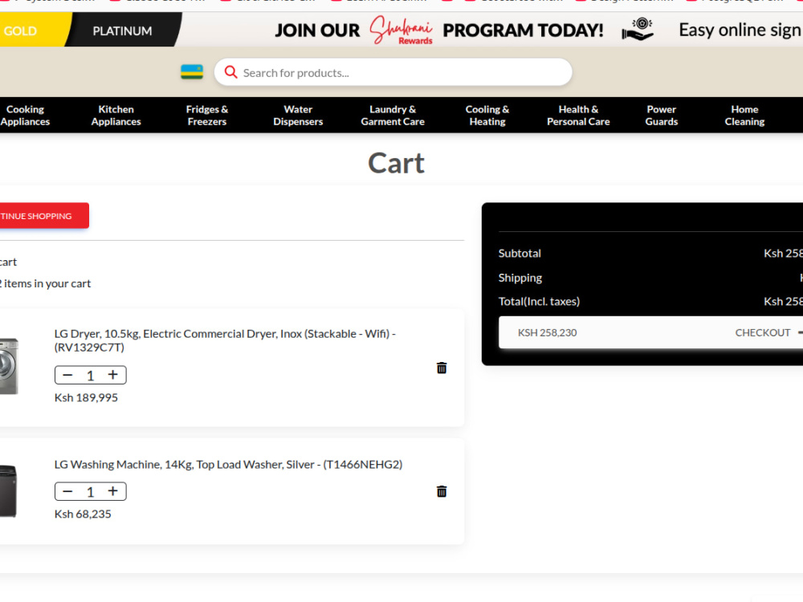Open the Water Dispensers menu
Screen dimensions: 803x602
click(x=298, y=115)
